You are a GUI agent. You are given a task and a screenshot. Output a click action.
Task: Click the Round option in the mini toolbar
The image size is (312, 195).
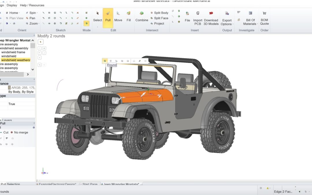105,61
